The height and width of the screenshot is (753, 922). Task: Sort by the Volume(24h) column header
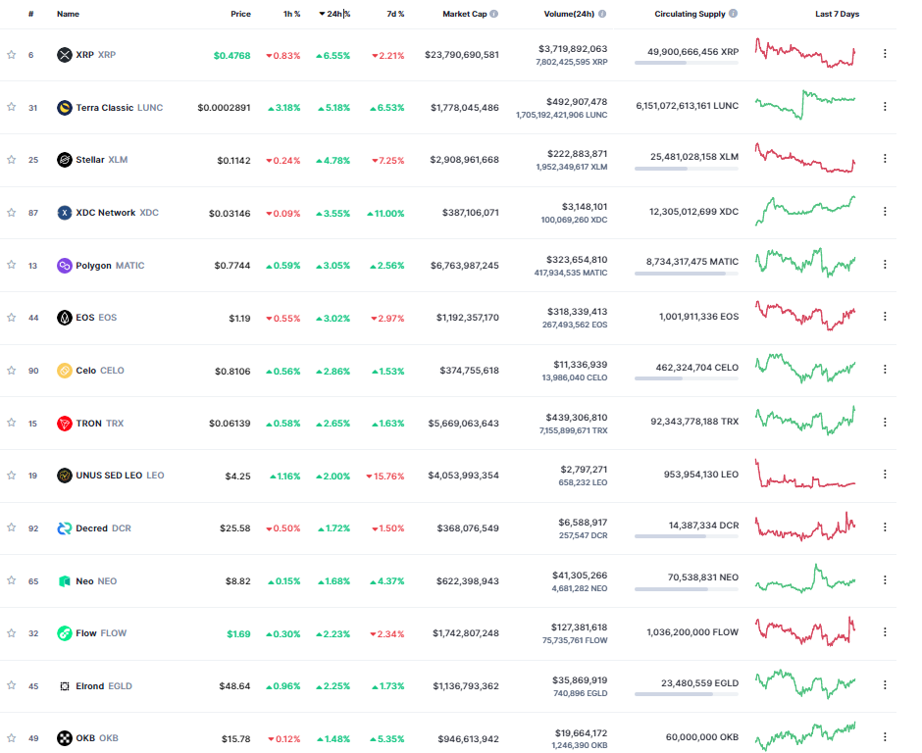tap(569, 14)
